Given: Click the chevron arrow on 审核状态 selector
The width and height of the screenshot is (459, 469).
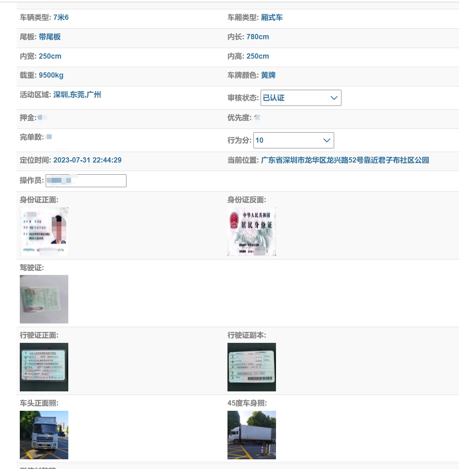Looking at the screenshot, I should pyautogui.click(x=334, y=97).
